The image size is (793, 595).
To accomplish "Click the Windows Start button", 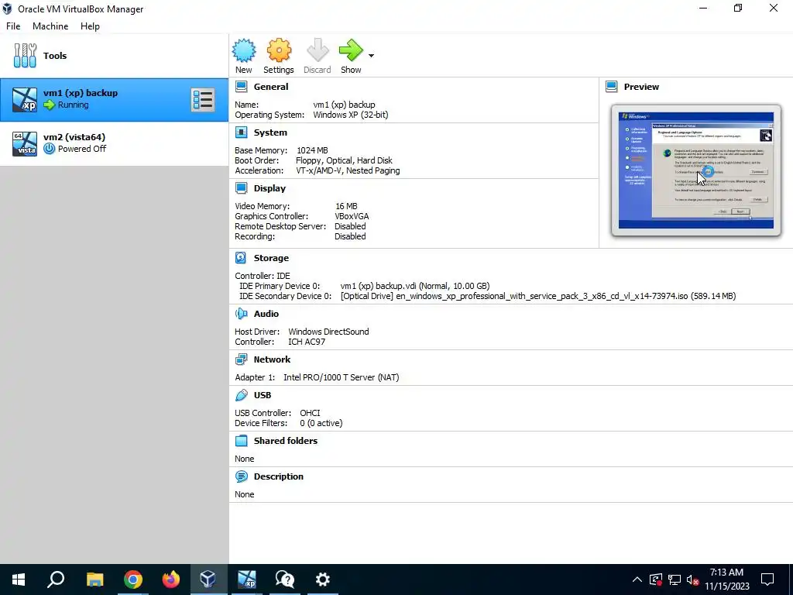I will (x=19, y=580).
